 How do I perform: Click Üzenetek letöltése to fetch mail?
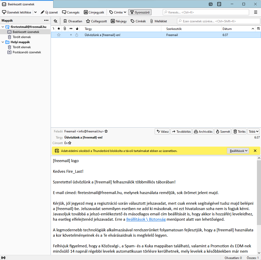coord(17,12)
